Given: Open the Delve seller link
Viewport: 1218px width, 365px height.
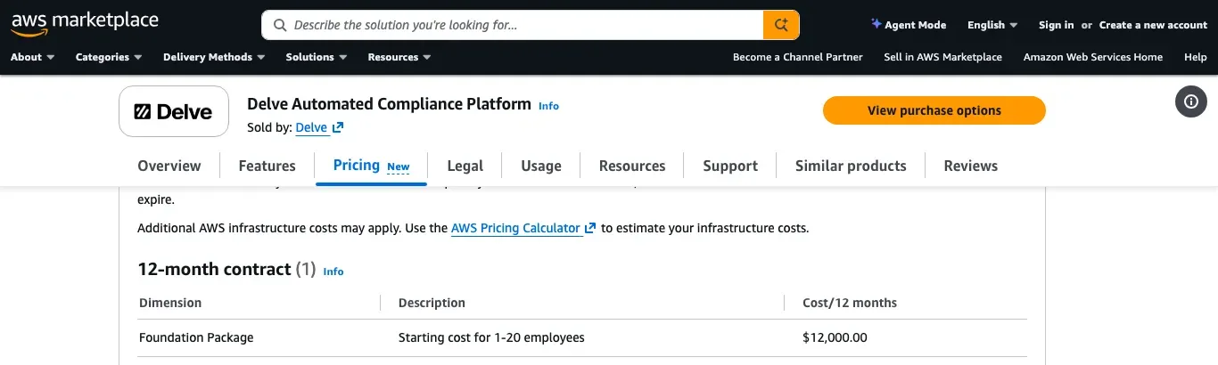Looking at the screenshot, I should [x=311, y=128].
